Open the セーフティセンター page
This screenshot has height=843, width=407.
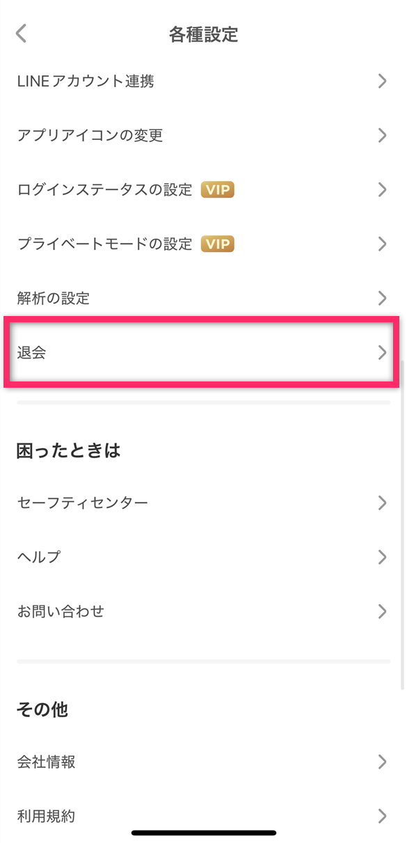(x=83, y=503)
